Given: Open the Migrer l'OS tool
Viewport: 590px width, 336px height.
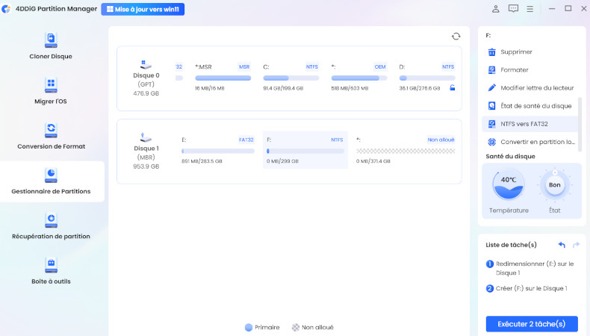Looking at the screenshot, I should click(51, 91).
